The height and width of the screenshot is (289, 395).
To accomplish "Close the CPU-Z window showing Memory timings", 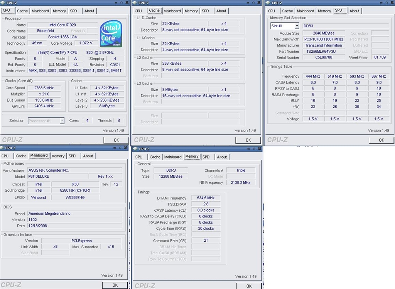I will pyautogui.click(x=260, y=149).
